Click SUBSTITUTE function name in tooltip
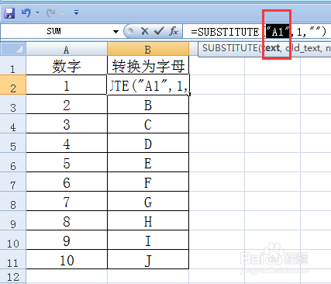 point(229,48)
